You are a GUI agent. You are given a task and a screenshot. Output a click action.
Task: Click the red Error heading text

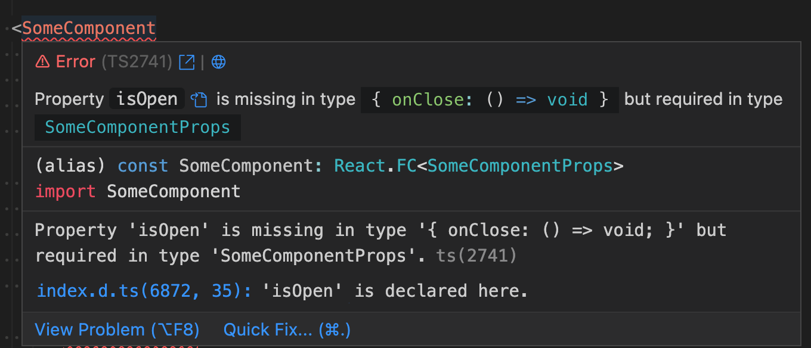tap(76, 61)
